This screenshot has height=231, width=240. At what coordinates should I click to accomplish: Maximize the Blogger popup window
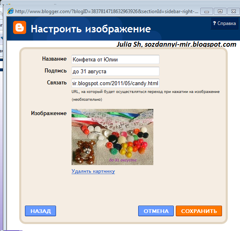[220, 11]
